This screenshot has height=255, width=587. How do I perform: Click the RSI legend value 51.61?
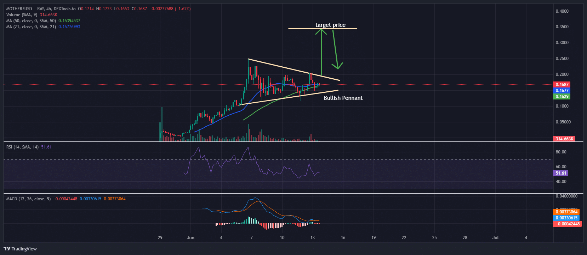(x=46, y=147)
